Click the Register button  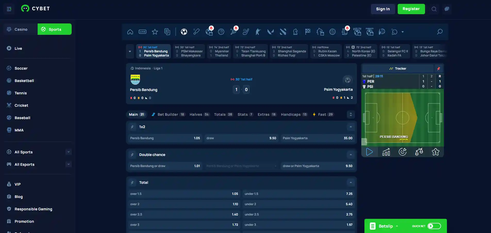click(411, 9)
